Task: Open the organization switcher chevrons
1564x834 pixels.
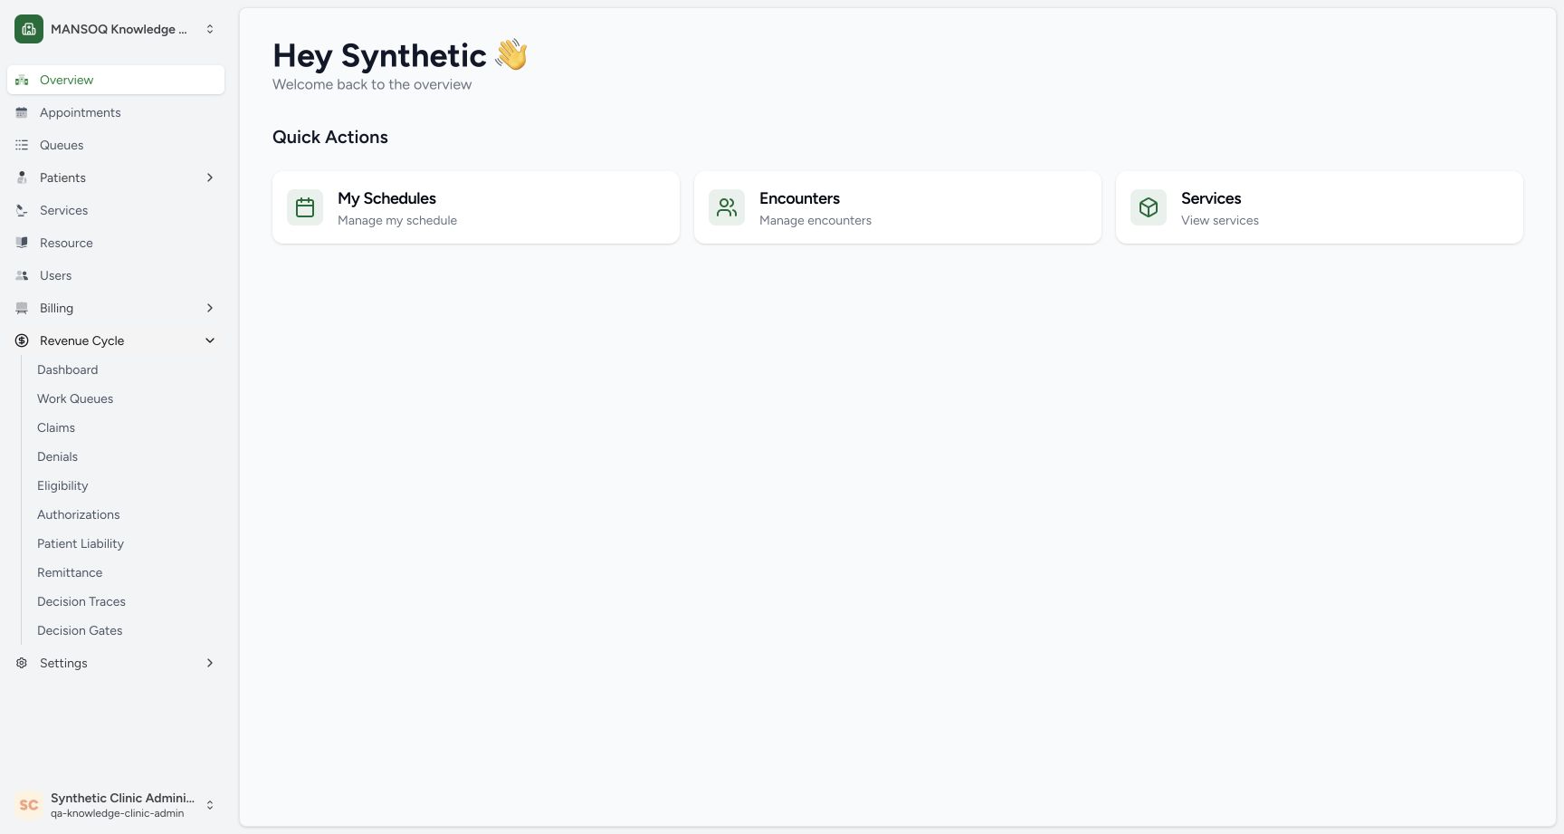Action: click(x=210, y=29)
